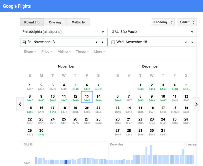
Task: Select the Round trip option
Action: coord(32,22)
